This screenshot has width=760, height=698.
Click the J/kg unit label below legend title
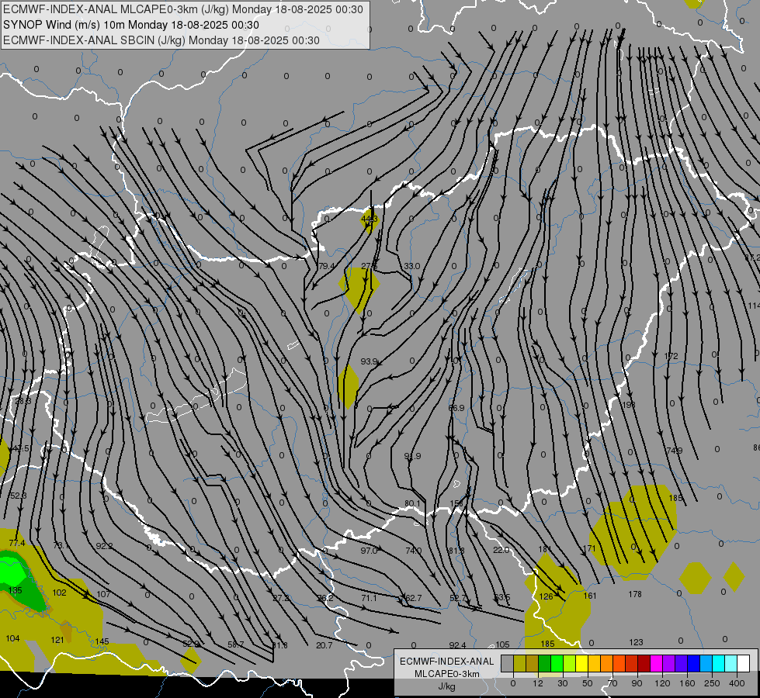point(447,686)
